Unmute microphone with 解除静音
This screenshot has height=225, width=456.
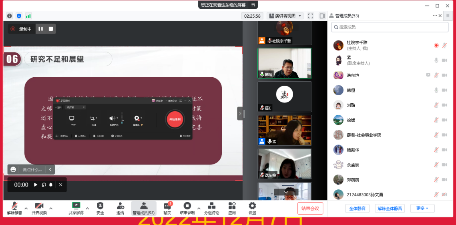pos(14,206)
